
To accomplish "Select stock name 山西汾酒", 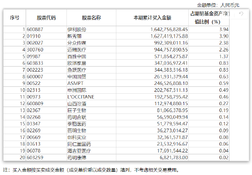I will [77, 104].
